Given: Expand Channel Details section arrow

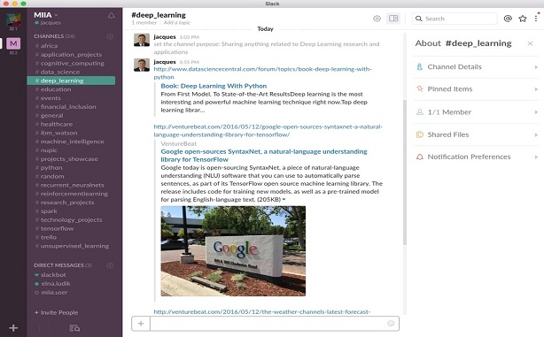Looking at the screenshot, I should point(536,67).
